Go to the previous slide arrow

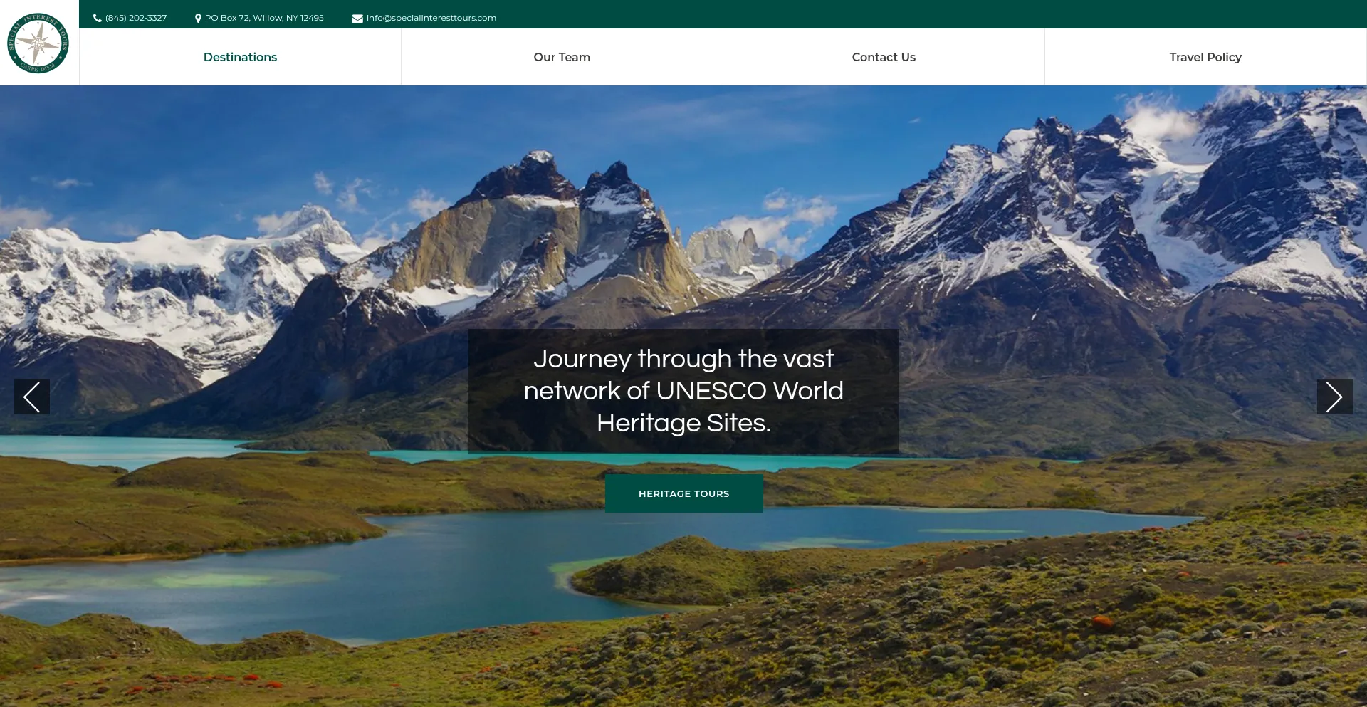(32, 397)
